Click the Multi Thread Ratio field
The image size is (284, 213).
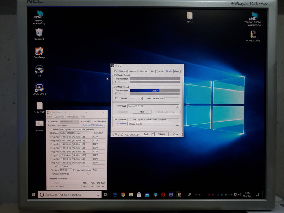coord(171,98)
